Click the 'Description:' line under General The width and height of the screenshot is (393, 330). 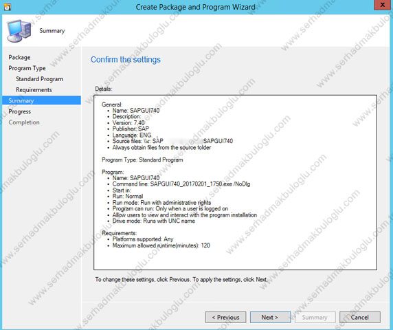(x=126, y=116)
